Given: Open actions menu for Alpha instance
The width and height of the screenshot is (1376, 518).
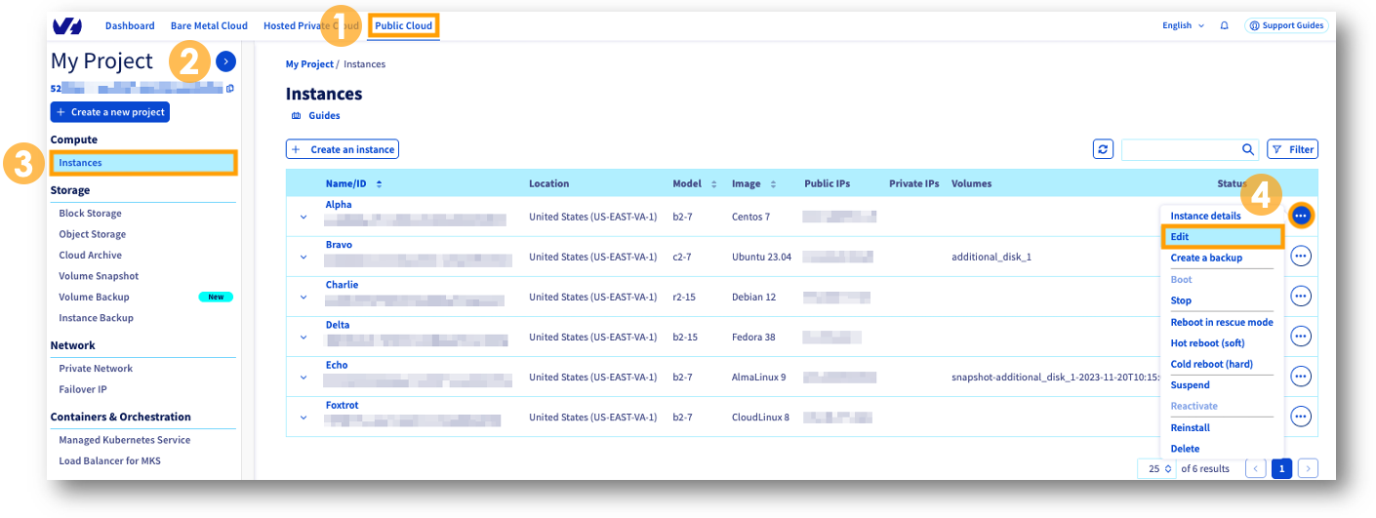Looking at the screenshot, I should click(1301, 216).
